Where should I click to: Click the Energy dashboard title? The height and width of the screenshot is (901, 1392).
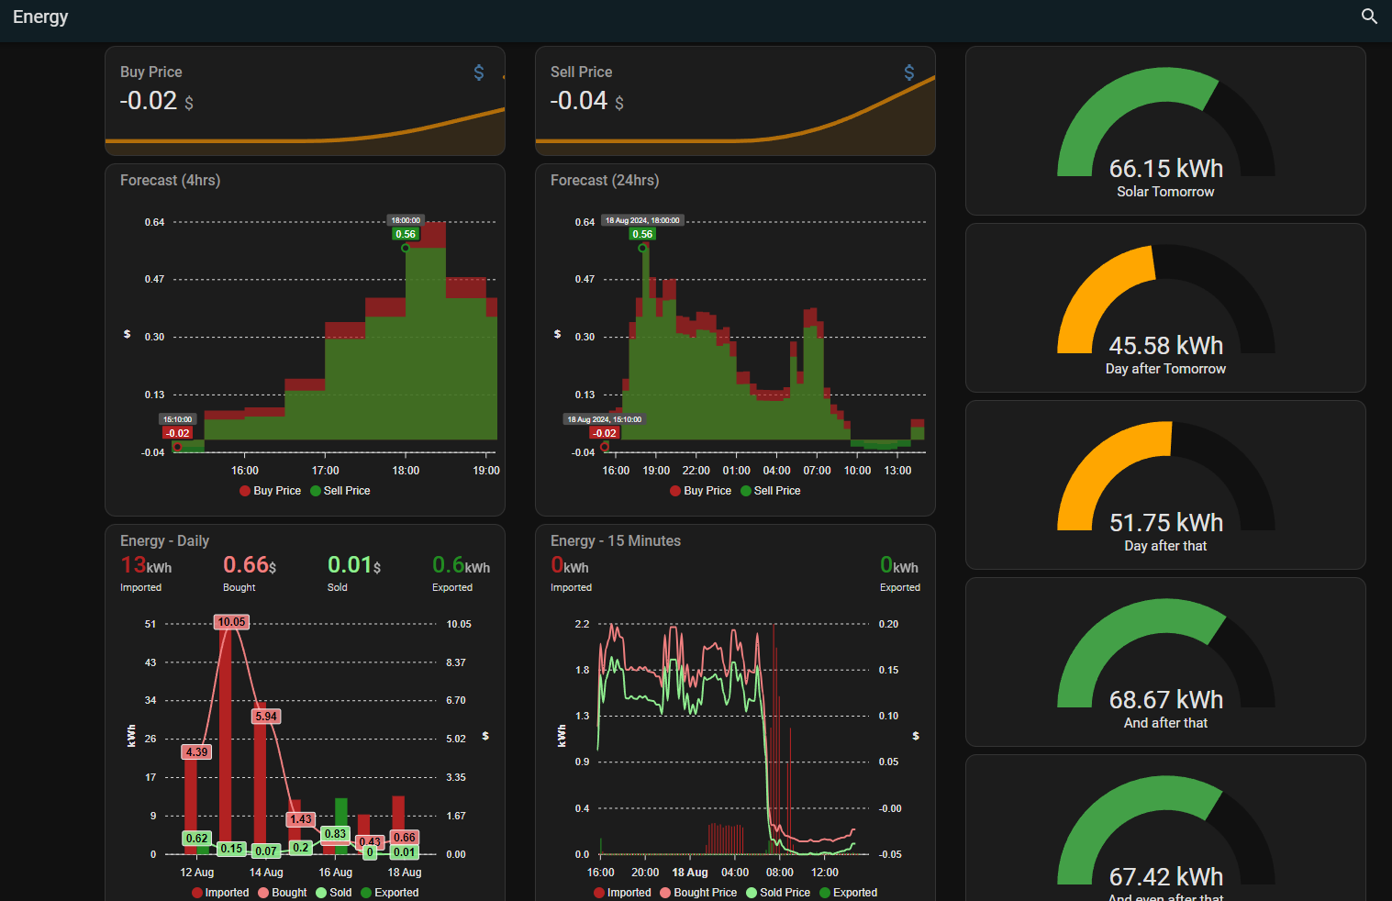pyautogui.click(x=40, y=17)
